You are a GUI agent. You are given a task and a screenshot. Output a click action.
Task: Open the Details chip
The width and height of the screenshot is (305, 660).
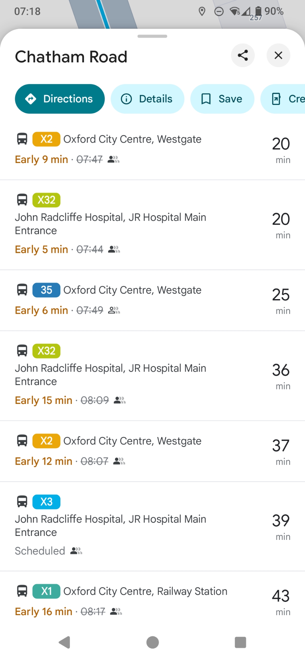click(147, 99)
